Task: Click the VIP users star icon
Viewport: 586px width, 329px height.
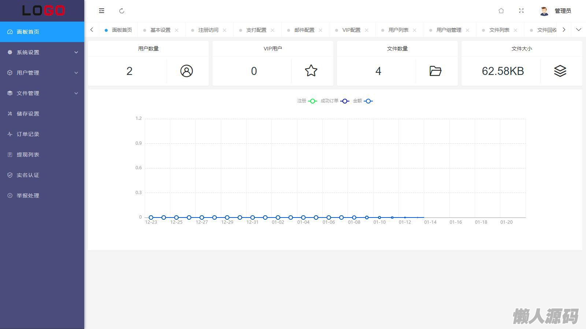Action: pyautogui.click(x=311, y=71)
